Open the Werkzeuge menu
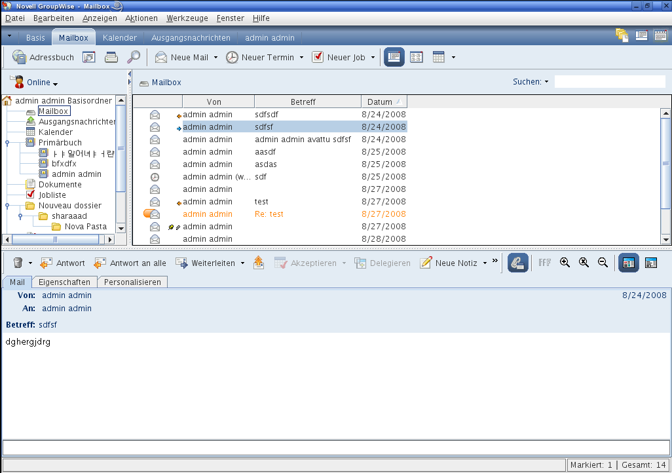This screenshot has width=672, height=473. tap(187, 18)
